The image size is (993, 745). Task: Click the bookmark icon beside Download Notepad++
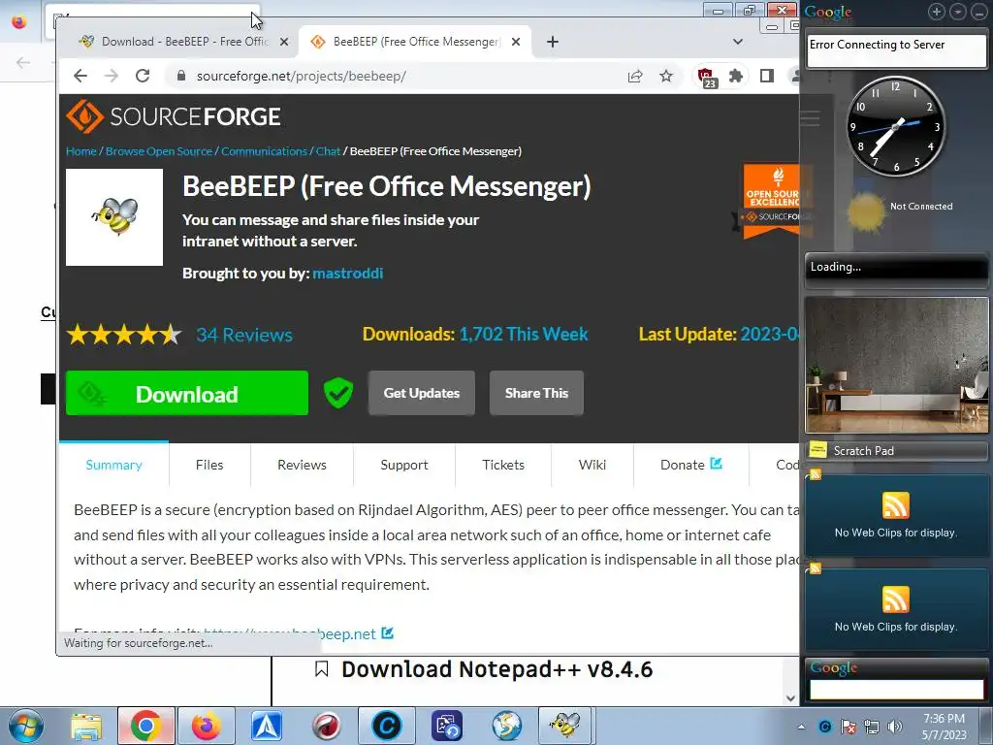click(322, 669)
